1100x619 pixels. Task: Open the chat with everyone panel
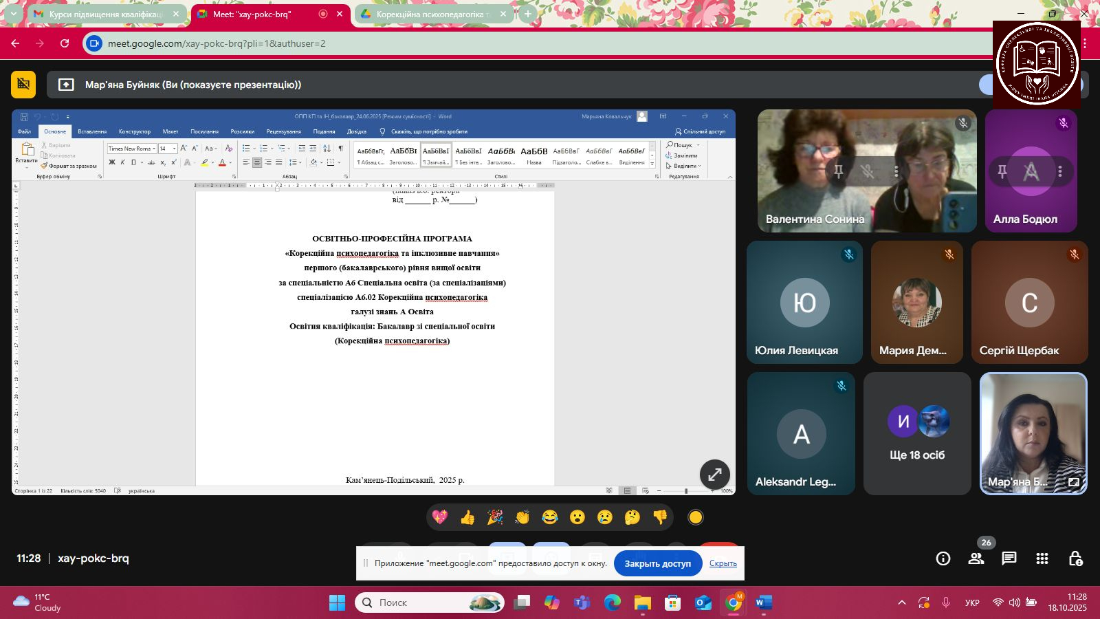coord(1009,558)
